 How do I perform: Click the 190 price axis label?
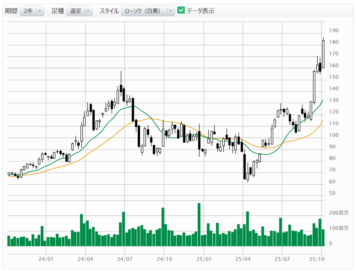click(x=334, y=31)
